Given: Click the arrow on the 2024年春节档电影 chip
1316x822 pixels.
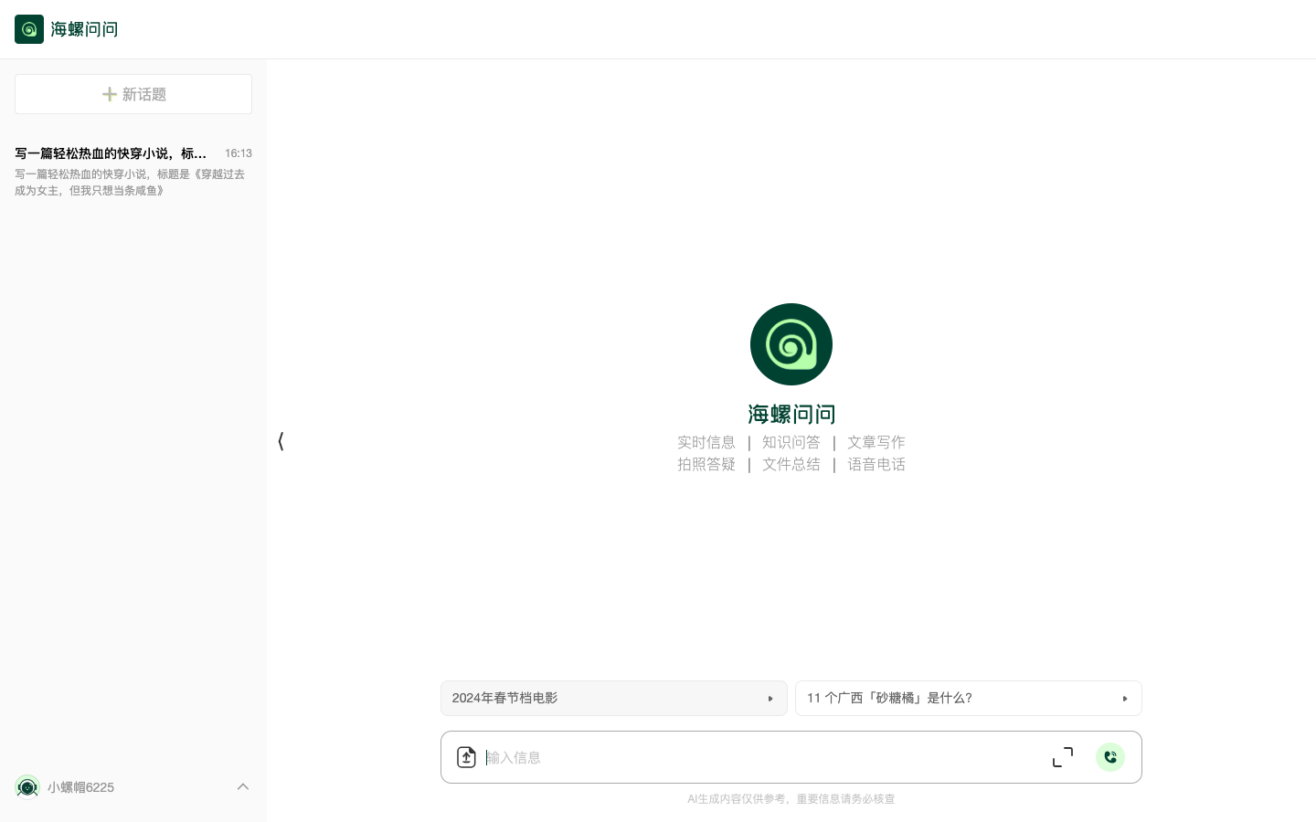Looking at the screenshot, I should click(x=771, y=699).
